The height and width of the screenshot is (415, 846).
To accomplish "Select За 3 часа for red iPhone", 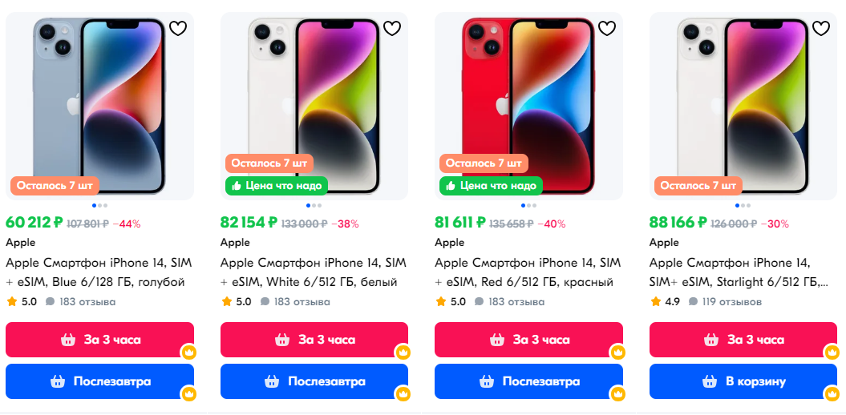I will pos(528,340).
